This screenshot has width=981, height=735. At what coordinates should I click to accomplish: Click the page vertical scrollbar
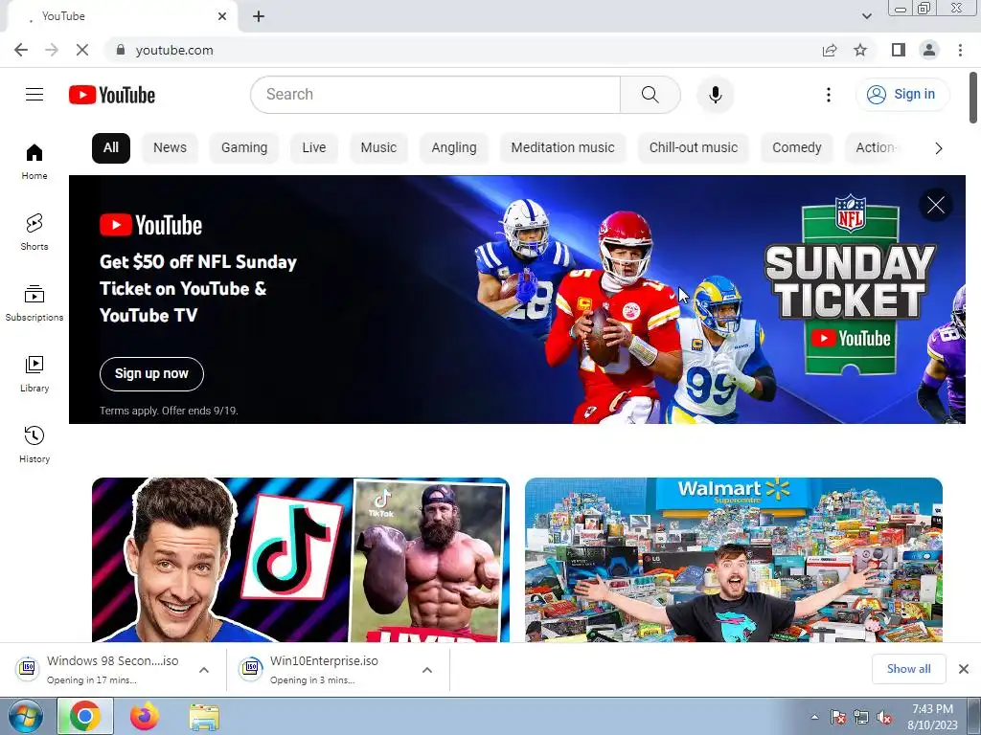coord(973,99)
